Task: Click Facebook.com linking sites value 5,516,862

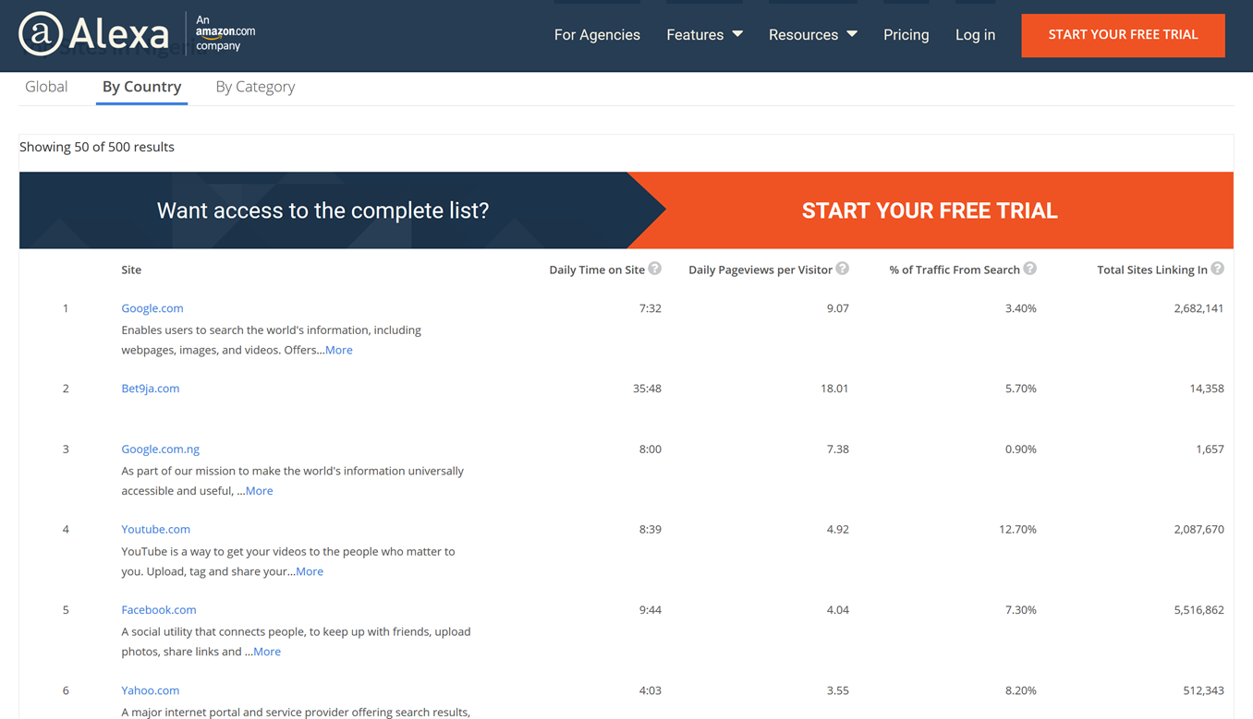Action: 1198,610
